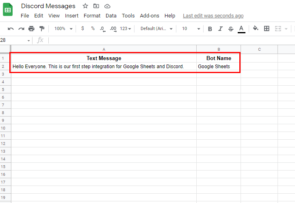This screenshot has width=295, height=203.
Task: Select the Bot Name header cell
Action: (x=219, y=58)
